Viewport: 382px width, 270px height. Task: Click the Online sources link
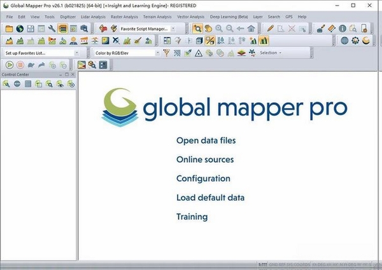click(205, 159)
